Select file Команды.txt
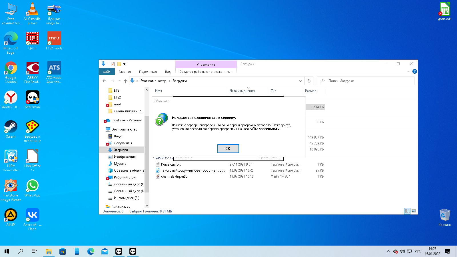Screen dimensions: 457x257 tap(171, 164)
